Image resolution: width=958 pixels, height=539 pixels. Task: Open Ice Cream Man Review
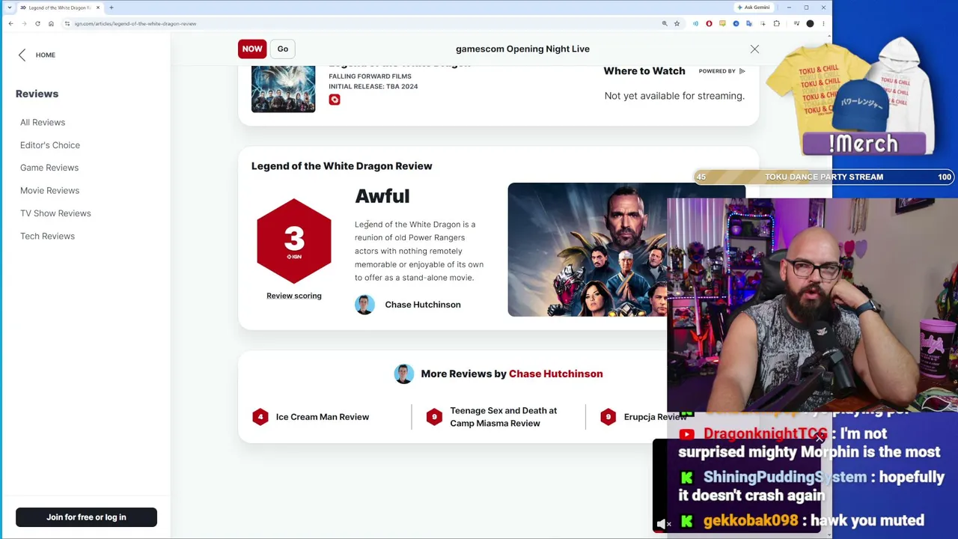point(323,417)
